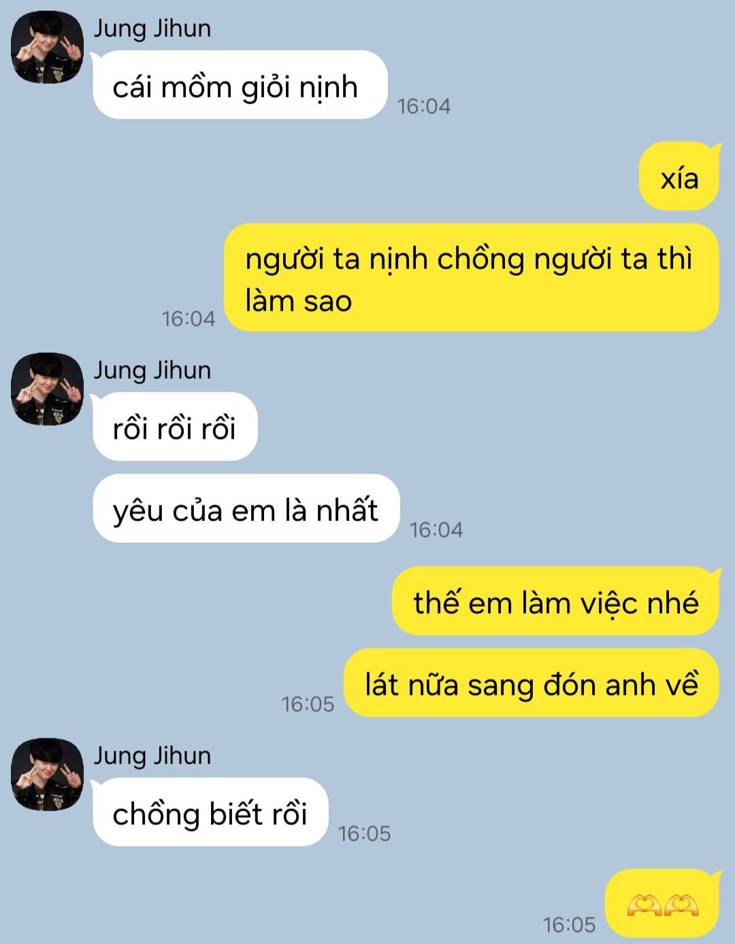Tap the 'thế em làm việc nhé' message
The width and height of the screenshot is (735, 944).
tap(555, 601)
